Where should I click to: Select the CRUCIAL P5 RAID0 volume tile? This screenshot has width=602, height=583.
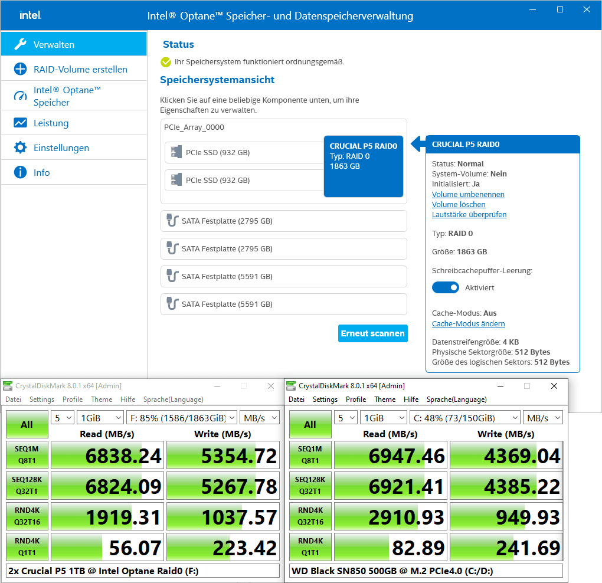click(x=363, y=166)
